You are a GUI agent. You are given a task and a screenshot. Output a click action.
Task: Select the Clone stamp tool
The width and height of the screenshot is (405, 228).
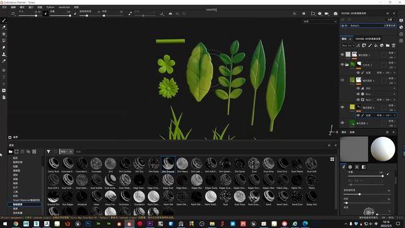coord(4,54)
